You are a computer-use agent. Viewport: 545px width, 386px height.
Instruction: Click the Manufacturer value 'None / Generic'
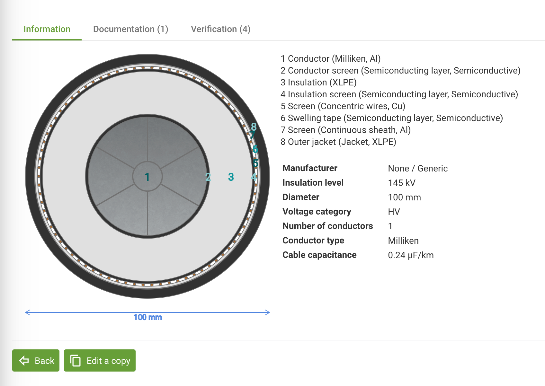418,168
